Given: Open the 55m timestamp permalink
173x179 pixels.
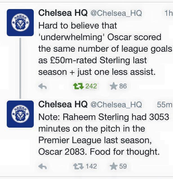Looking at the screenshot, I should coord(165,104).
